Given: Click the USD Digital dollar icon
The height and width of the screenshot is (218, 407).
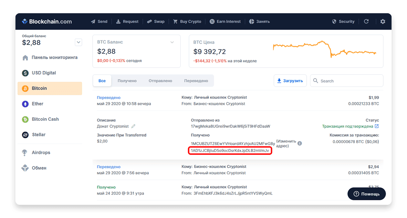Looking at the screenshot, I should click(25, 73).
